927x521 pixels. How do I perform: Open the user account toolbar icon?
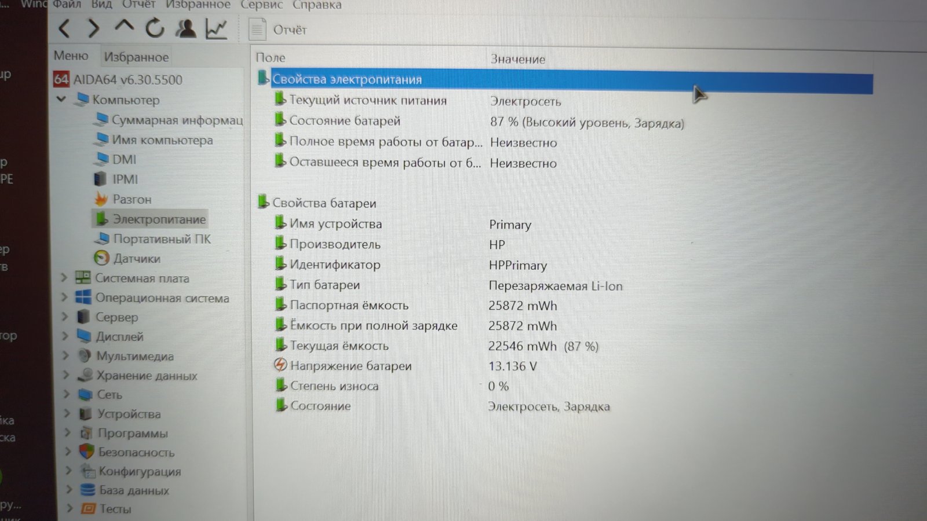(186, 28)
